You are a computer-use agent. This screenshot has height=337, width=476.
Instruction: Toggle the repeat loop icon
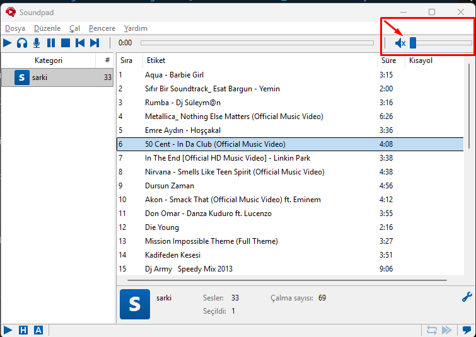[432, 330]
